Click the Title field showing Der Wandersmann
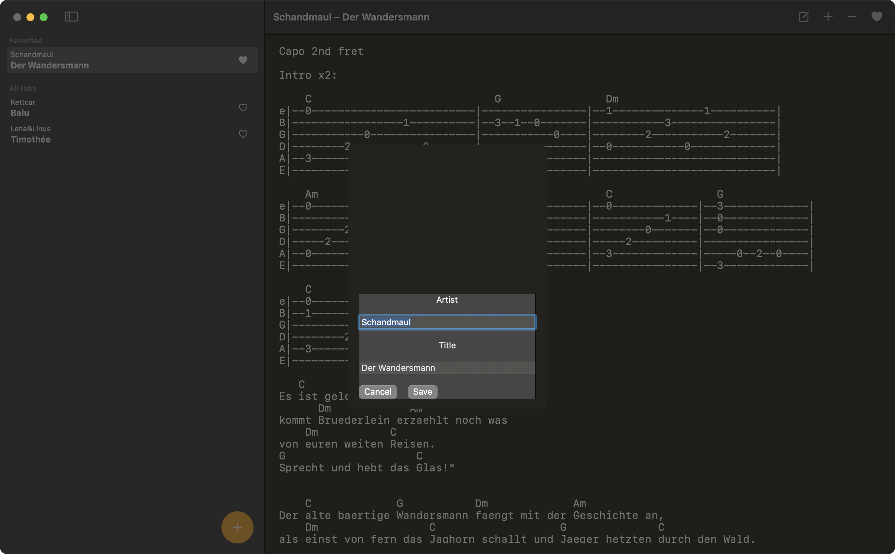 (447, 368)
